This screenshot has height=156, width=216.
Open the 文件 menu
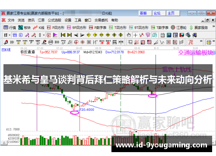pos(11,20)
